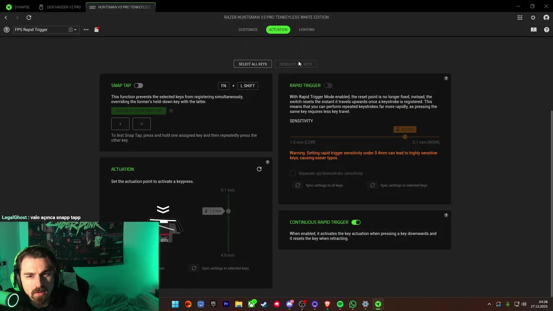Click Sync settings to selected keys in Actuation
The height and width of the screenshot is (311, 553).
(220, 268)
